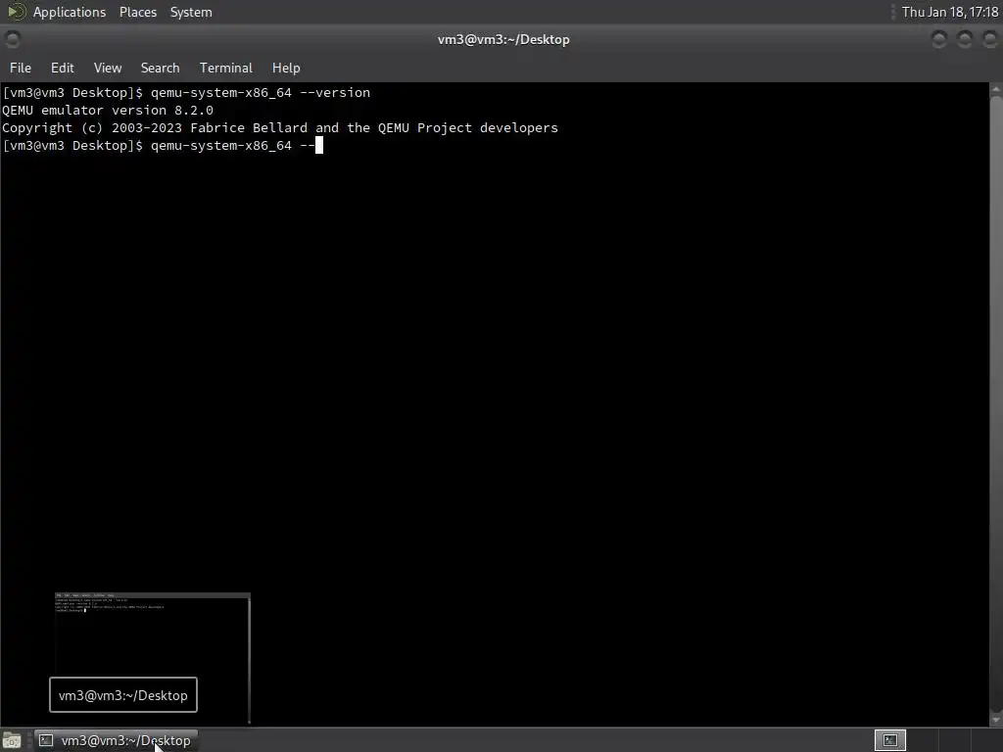1003x752 pixels.
Task: Open the System panel menu
Action: tap(191, 12)
